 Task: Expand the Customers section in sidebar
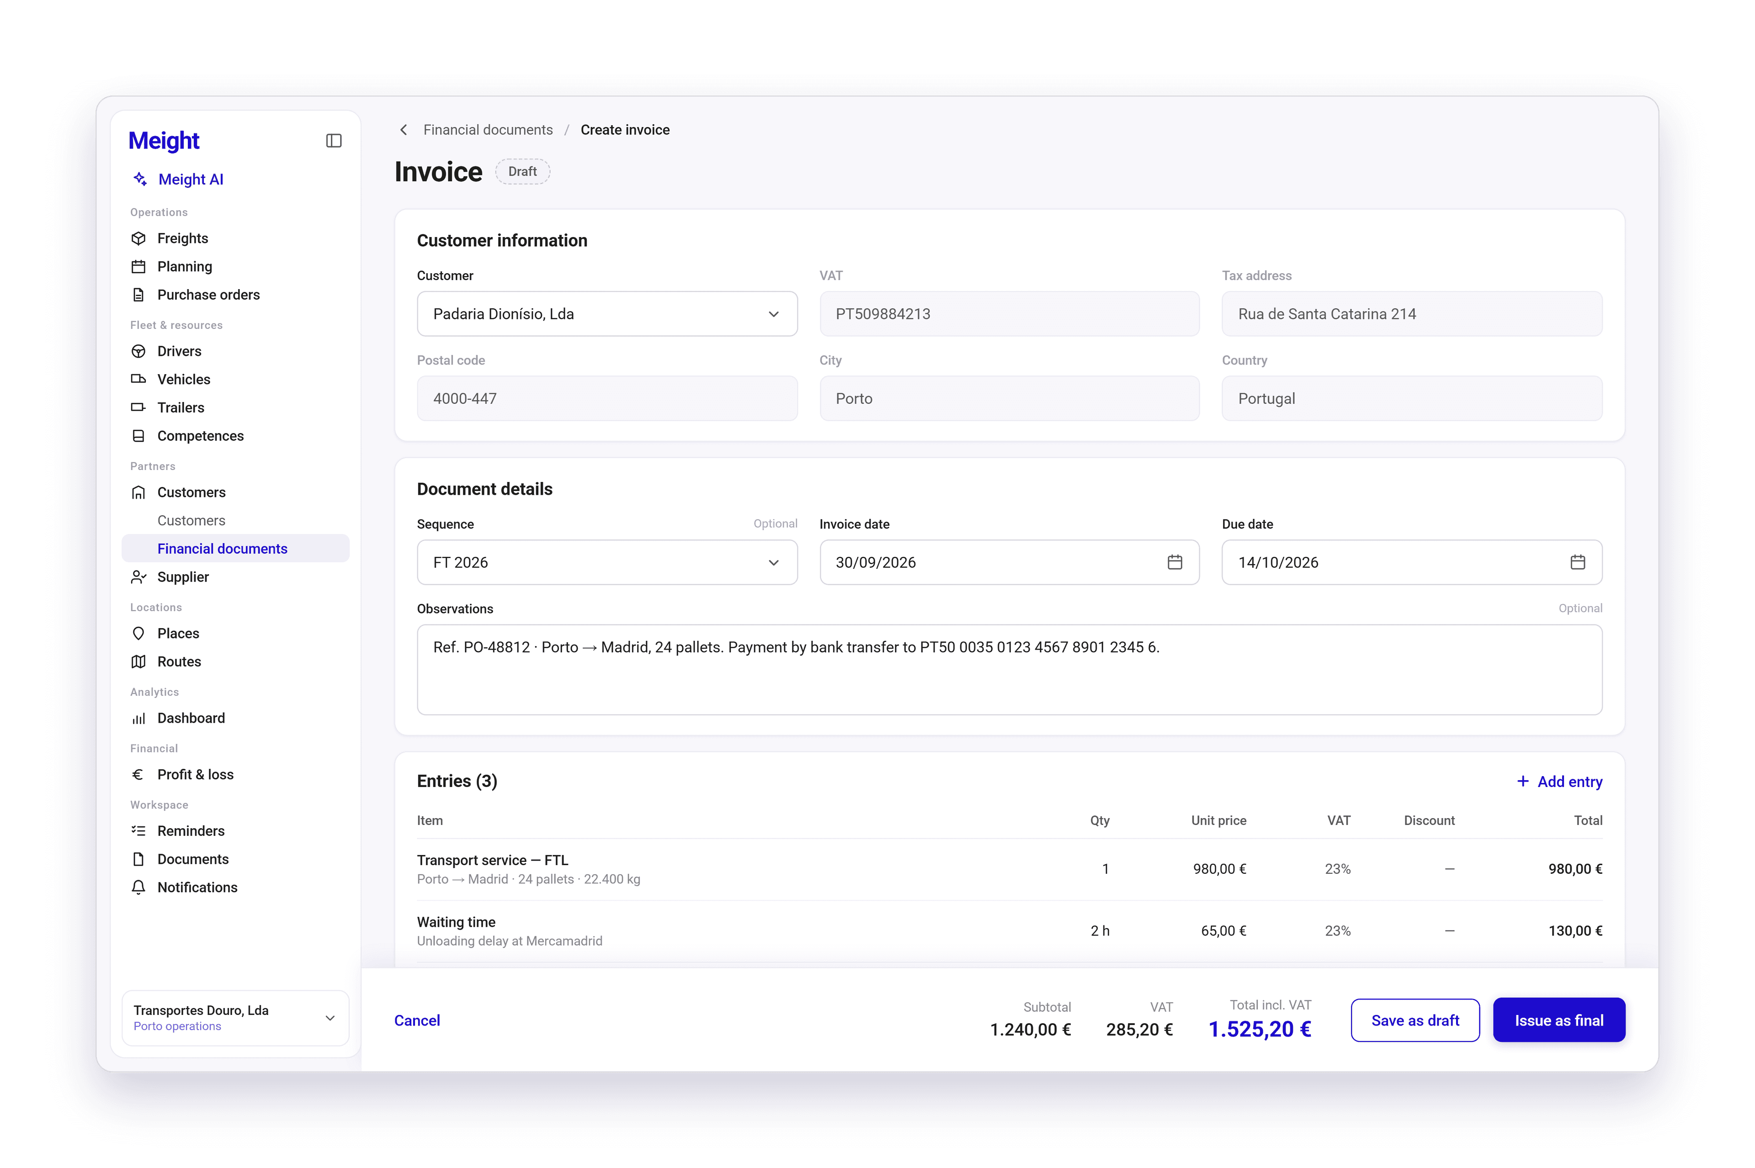click(235, 492)
